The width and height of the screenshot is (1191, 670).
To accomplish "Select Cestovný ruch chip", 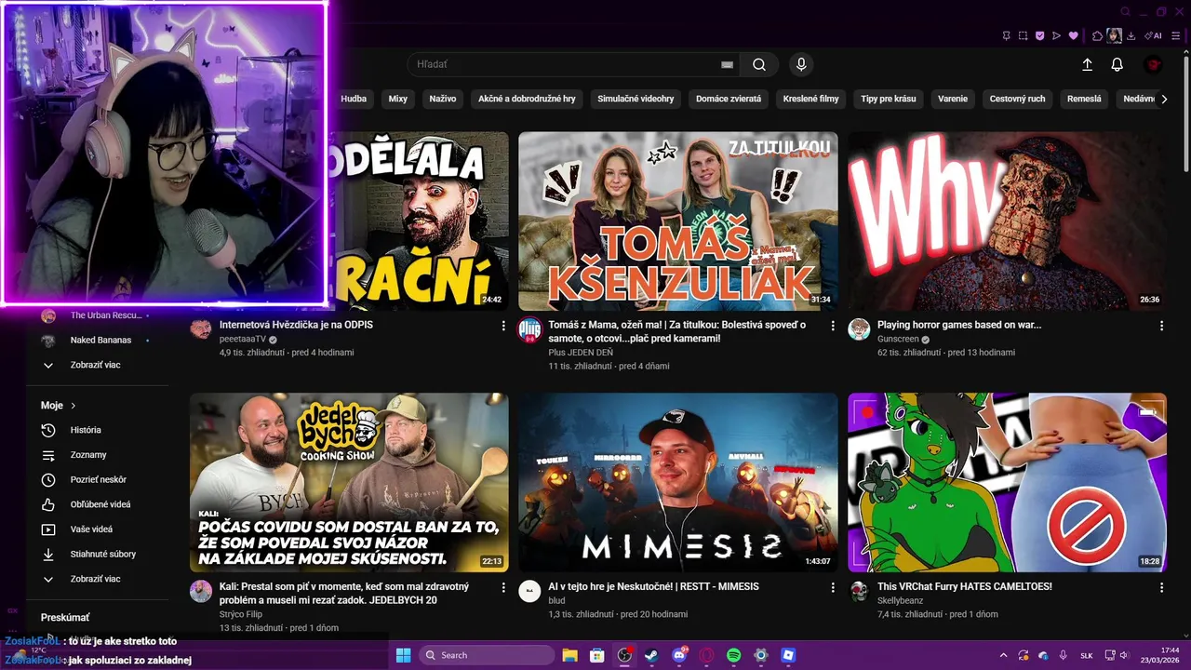I will (x=1017, y=99).
